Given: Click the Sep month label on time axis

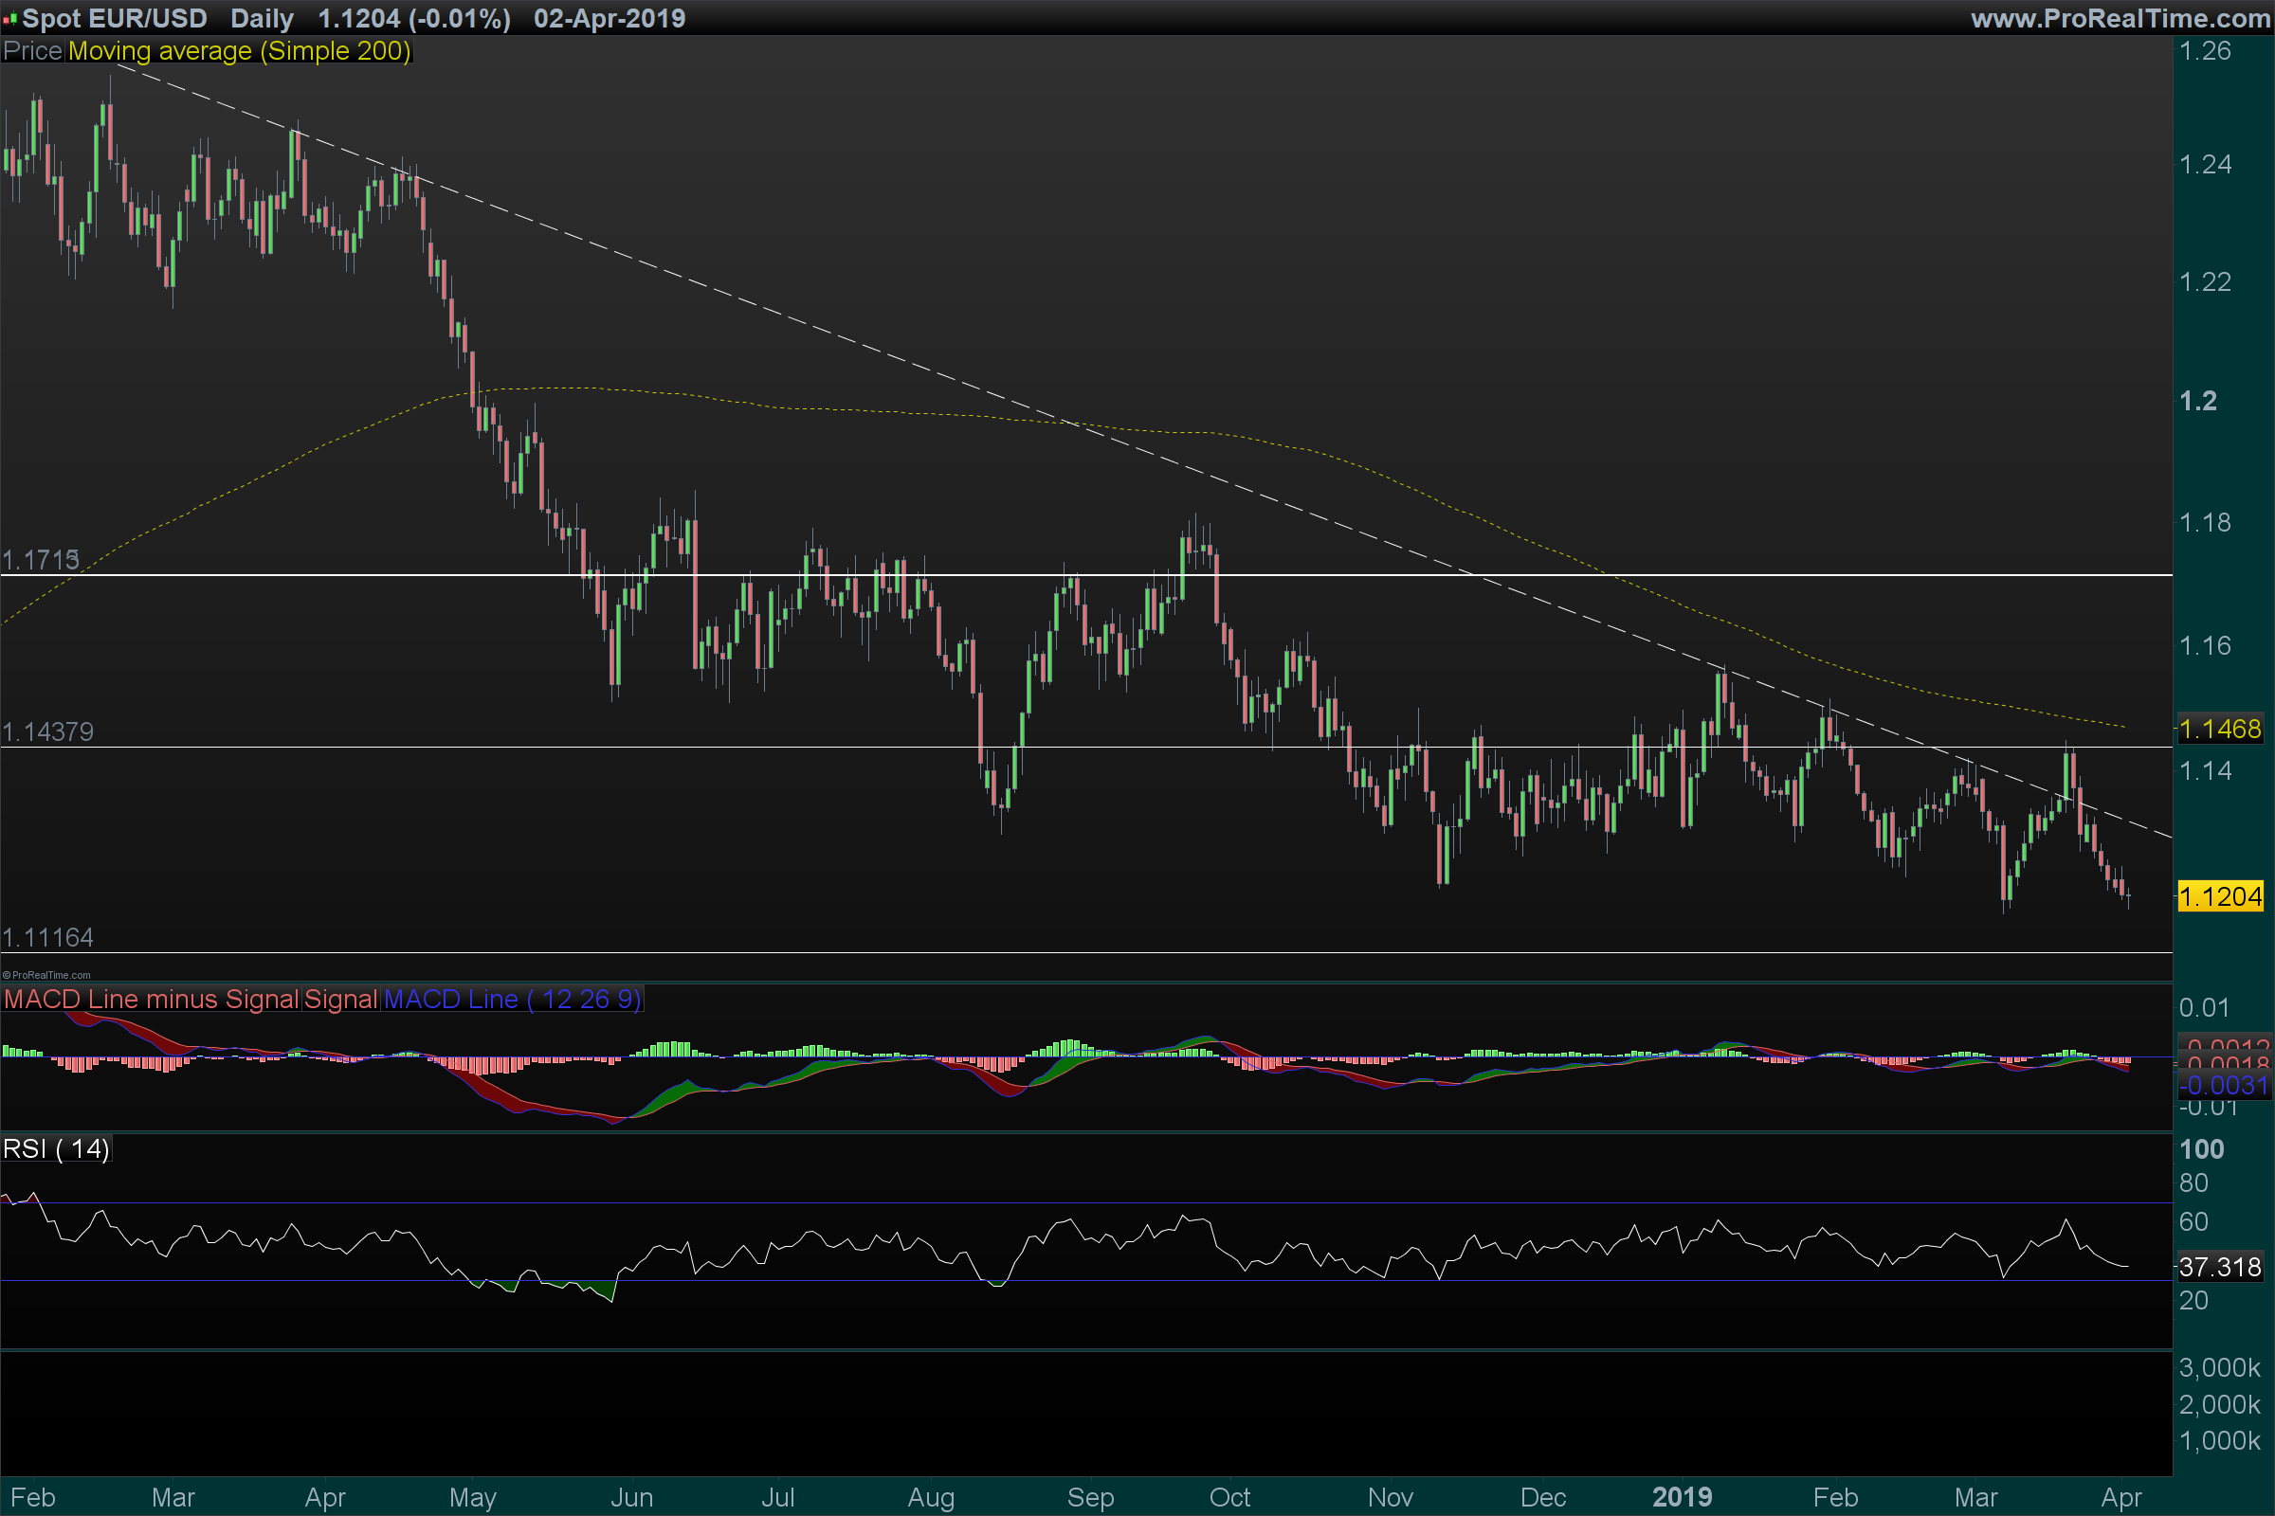Looking at the screenshot, I should 1090,1498.
